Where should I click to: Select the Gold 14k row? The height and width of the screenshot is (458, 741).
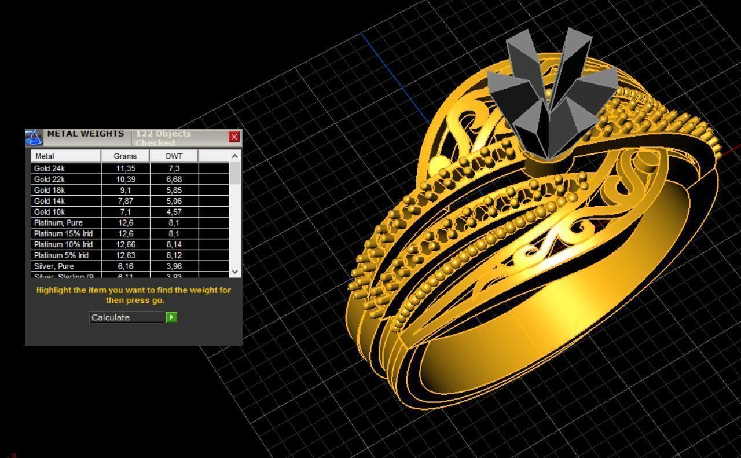130,201
